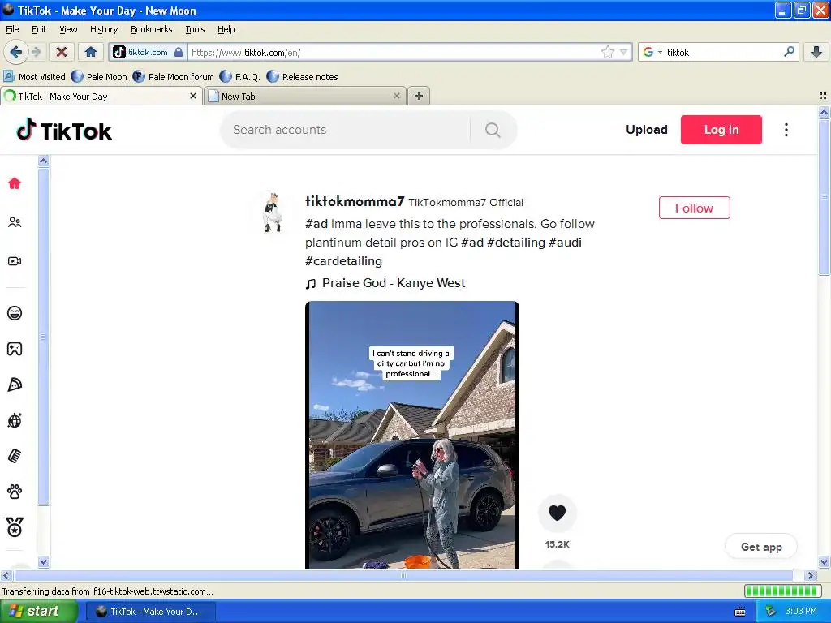Click the list all tabs icon
This screenshot has height=623, width=831.
(823, 96)
